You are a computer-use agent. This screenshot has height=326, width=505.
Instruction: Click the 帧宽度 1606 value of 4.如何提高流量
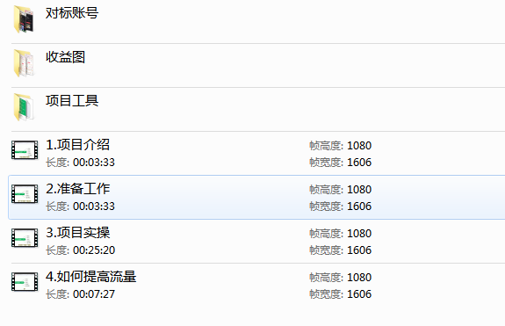(359, 294)
